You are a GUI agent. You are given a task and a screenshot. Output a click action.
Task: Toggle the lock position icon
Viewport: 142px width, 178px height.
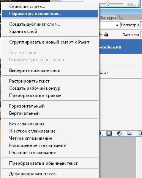coord(101,34)
